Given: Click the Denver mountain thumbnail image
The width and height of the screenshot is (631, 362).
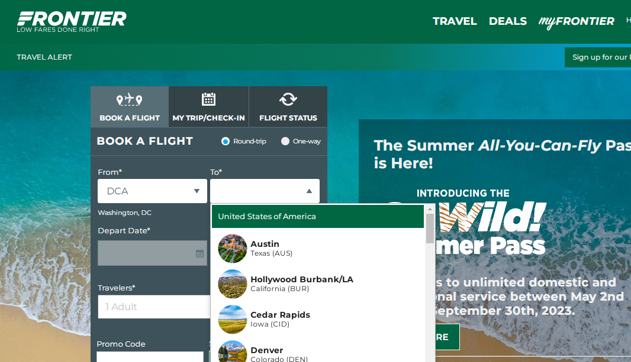Looking at the screenshot, I should point(233,351).
